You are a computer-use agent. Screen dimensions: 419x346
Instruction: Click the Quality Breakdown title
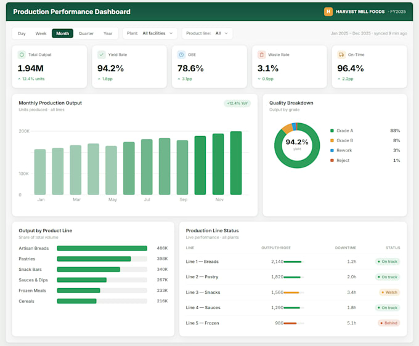tap(291, 103)
